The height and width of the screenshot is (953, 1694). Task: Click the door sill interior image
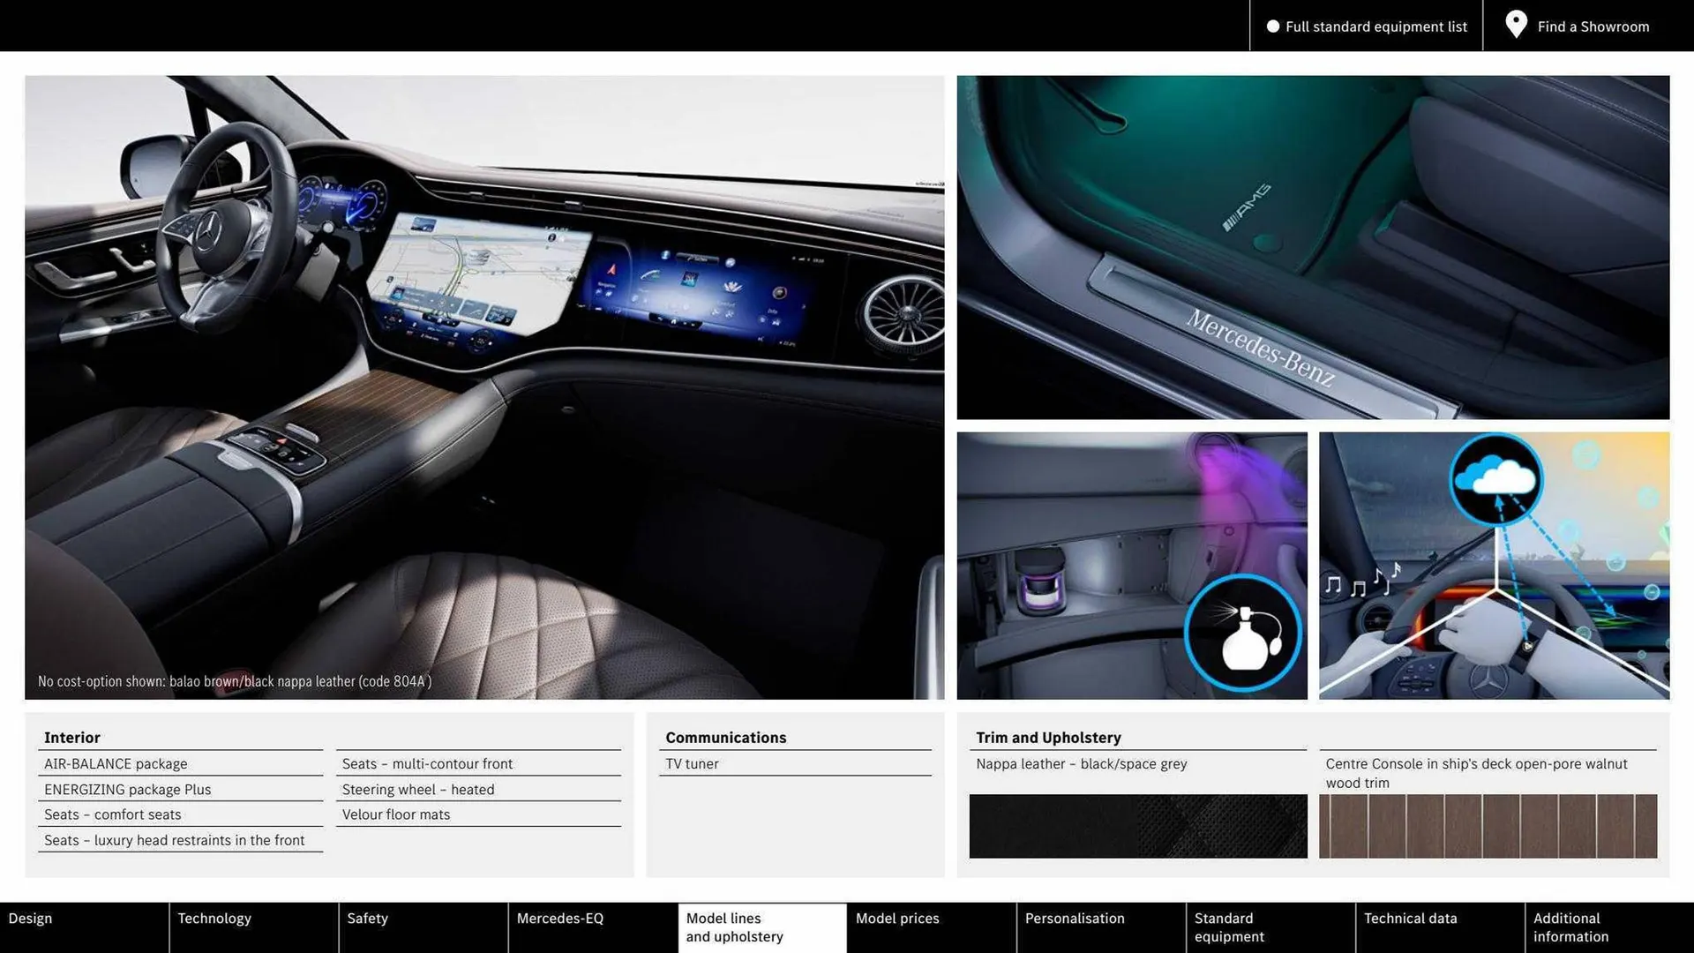pos(1313,247)
